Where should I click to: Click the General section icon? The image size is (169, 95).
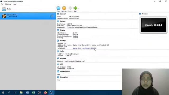[58, 14]
